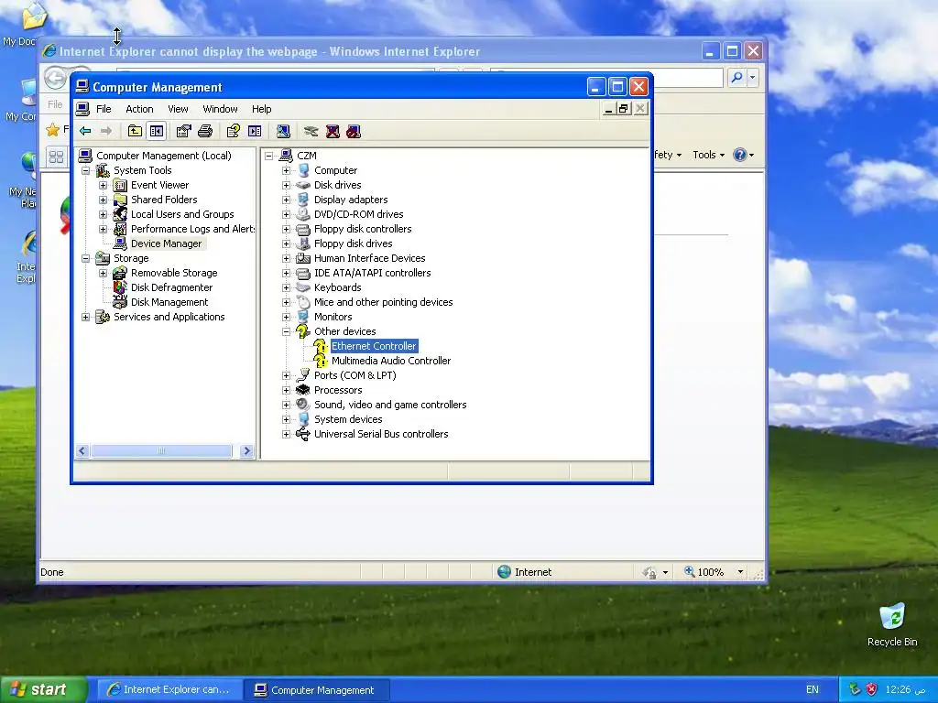Expand Services and Applications node

(85, 317)
